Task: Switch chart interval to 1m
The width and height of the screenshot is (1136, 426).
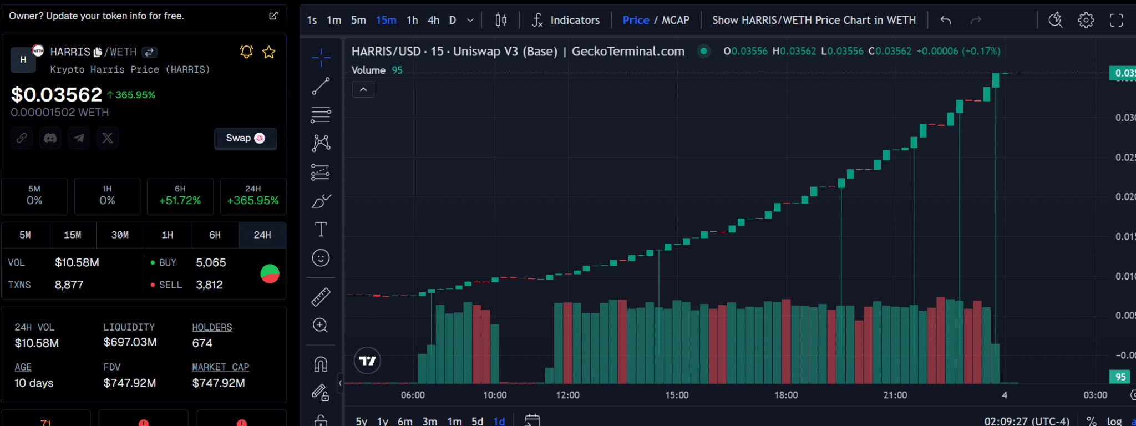Action: click(334, 21)
